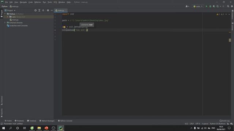234x131 pixels.
Task: Hide the Project tool window
Action: pos(52,11)
